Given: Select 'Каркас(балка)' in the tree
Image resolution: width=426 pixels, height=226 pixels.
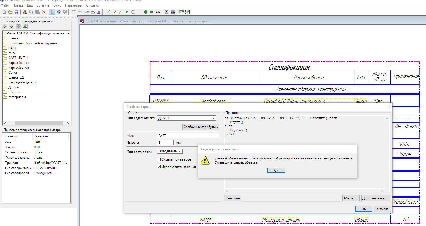Looking at the screenshot, I should [19, 63].
